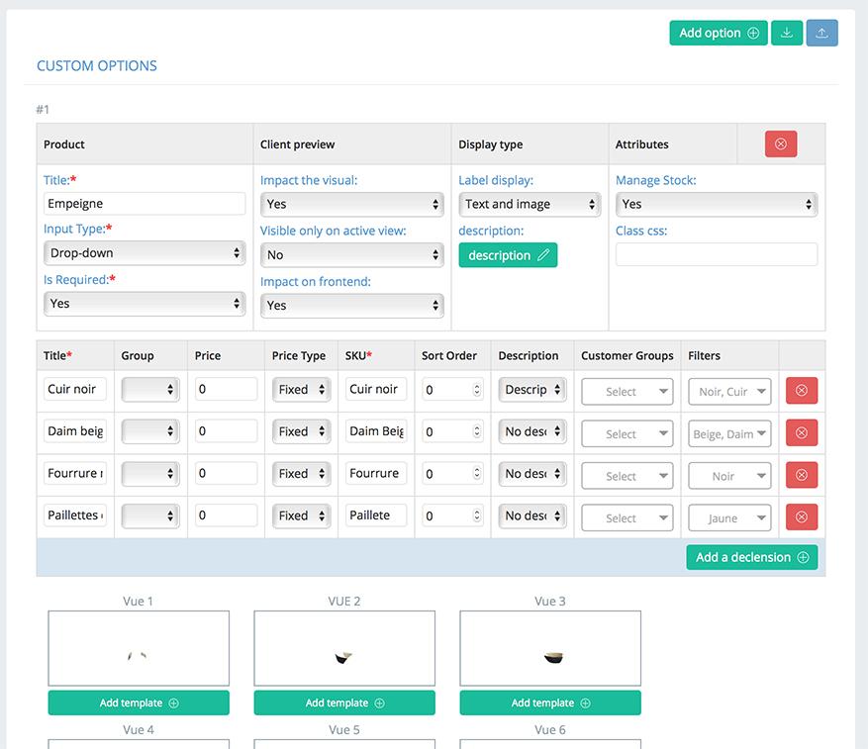Image resolution: width=868 pixels, height=749 pixels.
Task: Click the Daim beig title input
Action: click(75, 431)
